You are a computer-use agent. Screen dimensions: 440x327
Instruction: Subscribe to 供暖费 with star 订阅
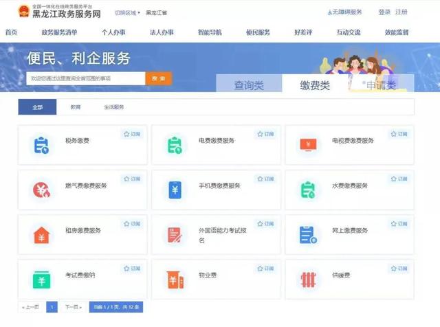[399, 269]
